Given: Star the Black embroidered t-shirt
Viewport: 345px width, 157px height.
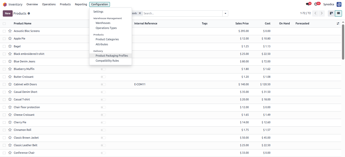Looking at the screenshot, I should coord(10,54).
